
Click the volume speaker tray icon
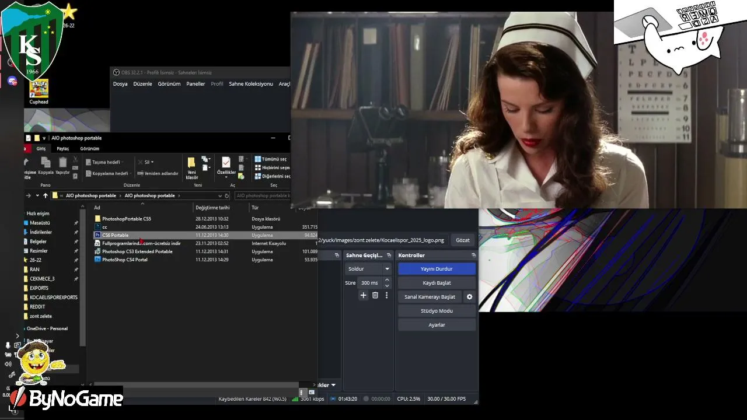tap(8, 364)
